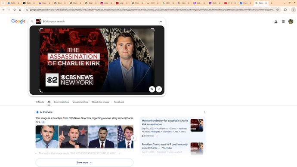Open Search Labs flask icon
The width and height of the screenshot is (297, 167).
tap(276, 22)
